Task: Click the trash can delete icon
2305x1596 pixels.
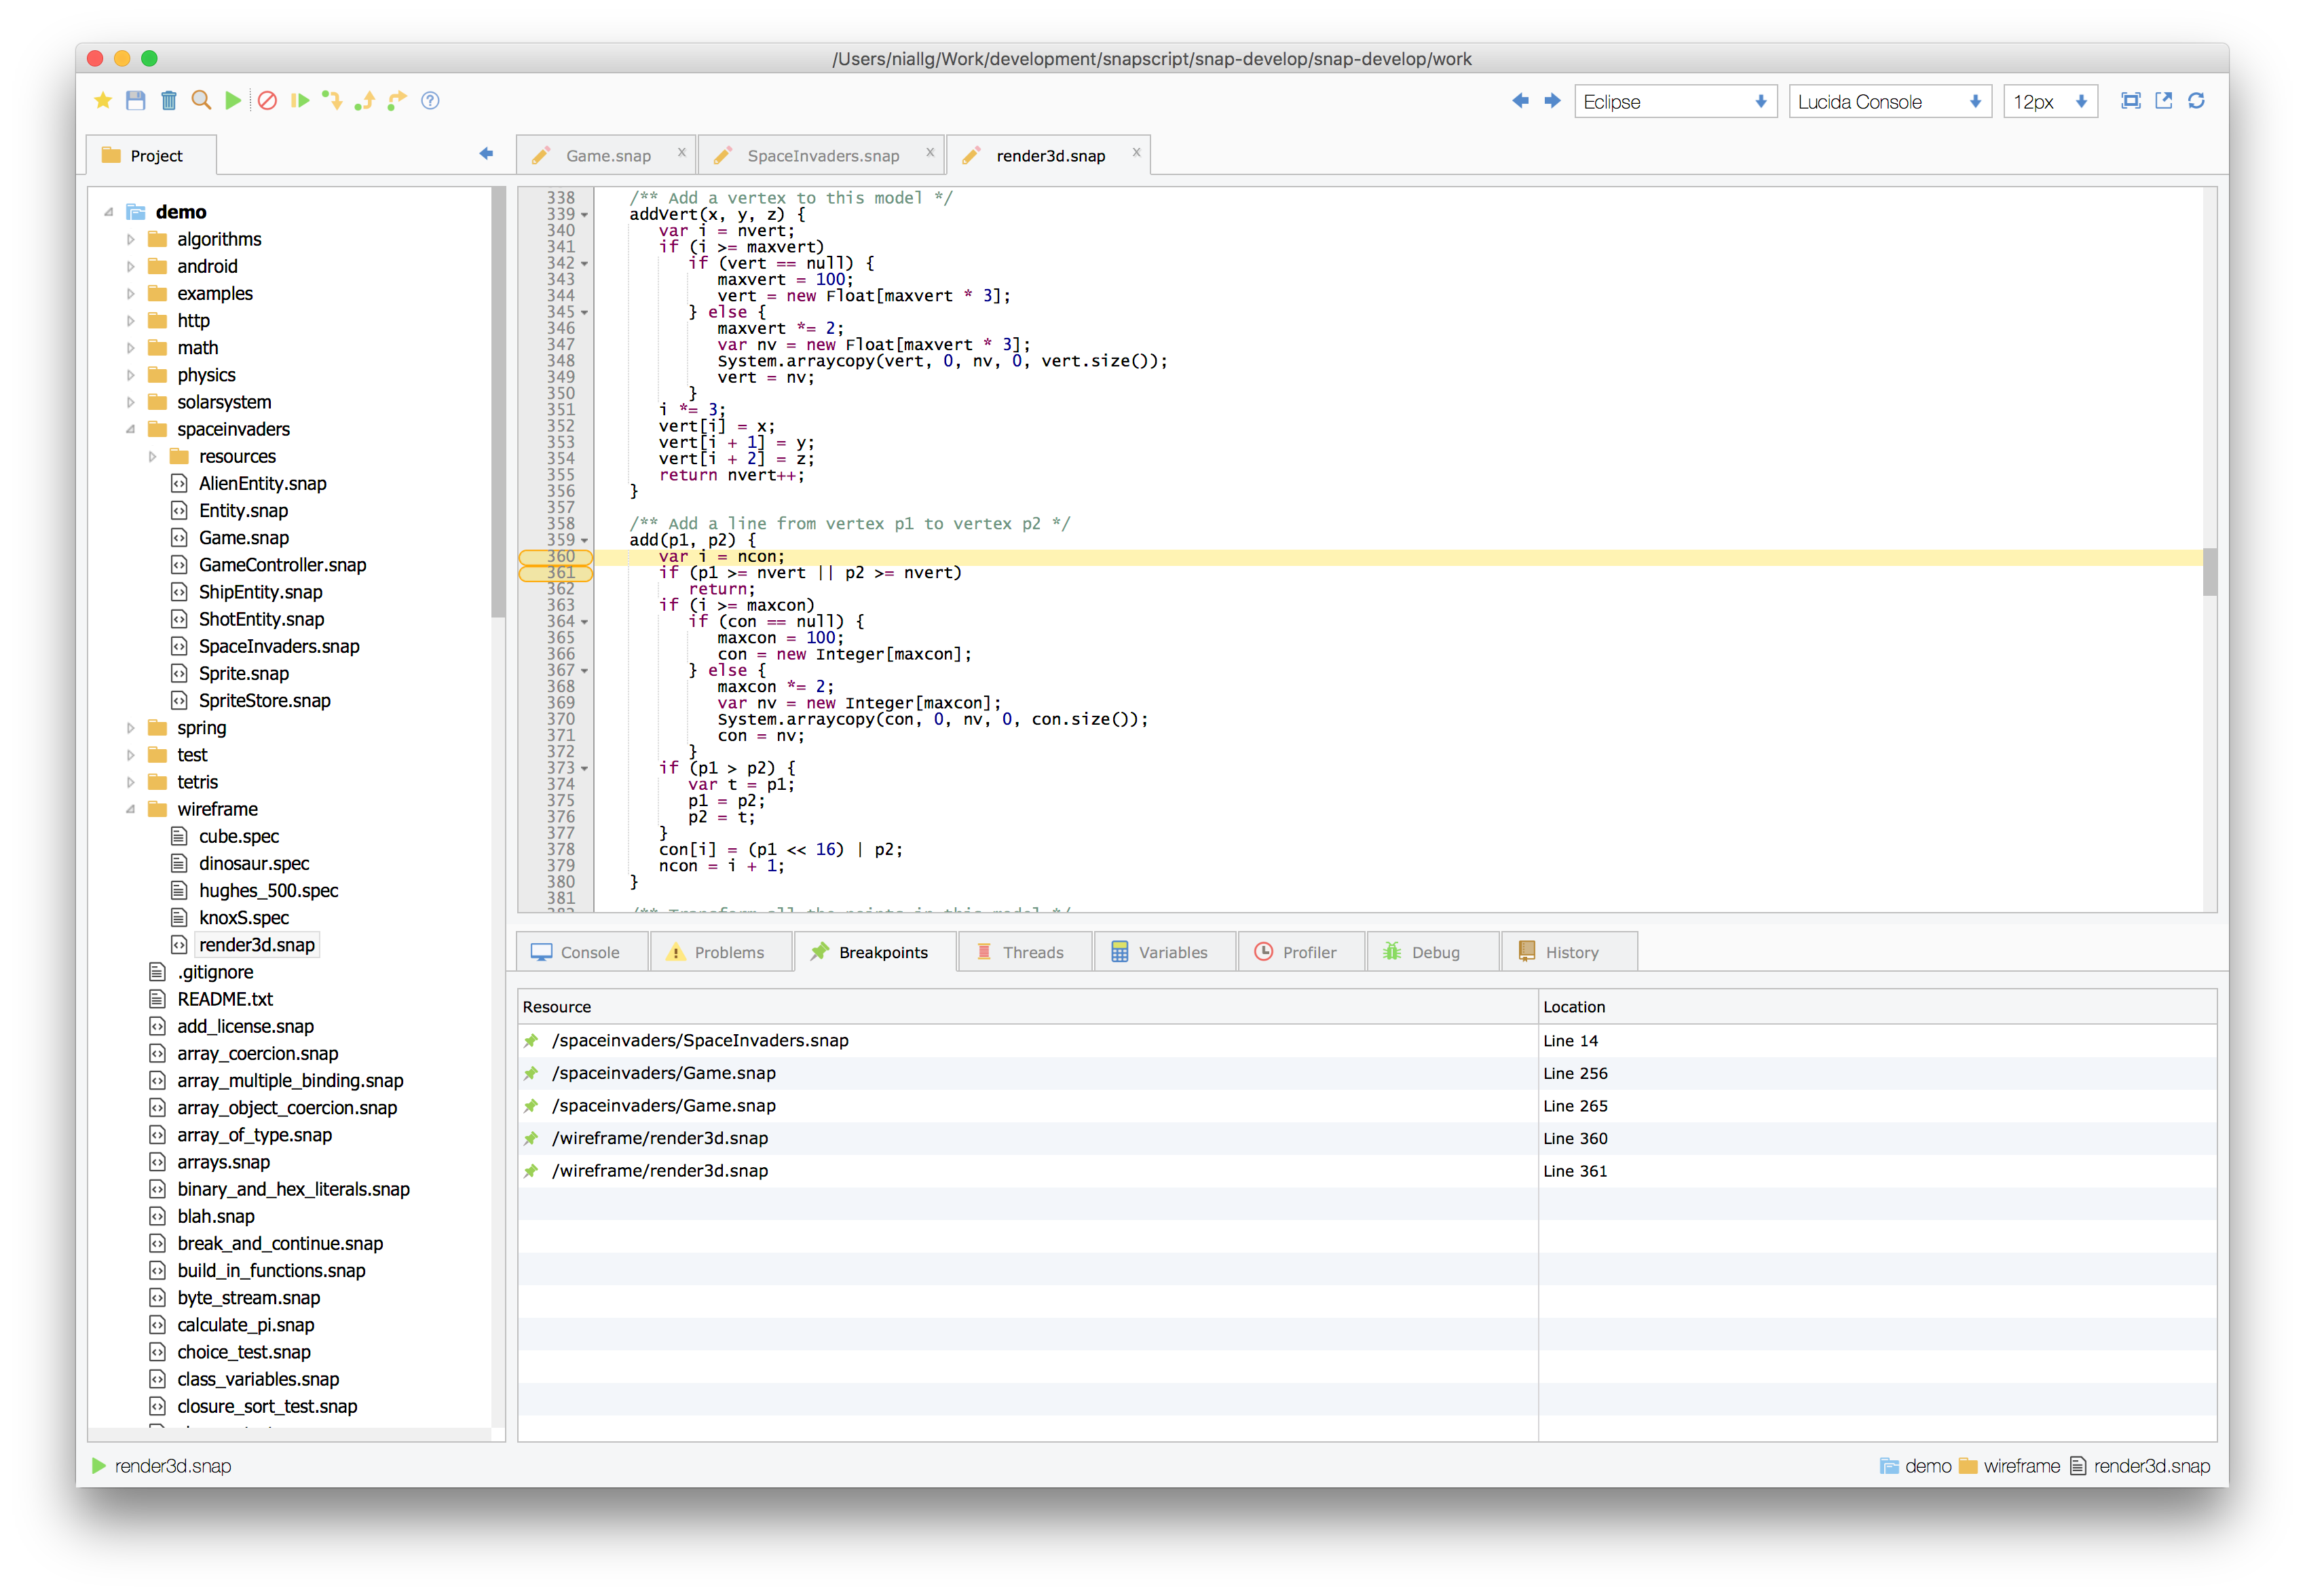Action: tap(169, 101)
